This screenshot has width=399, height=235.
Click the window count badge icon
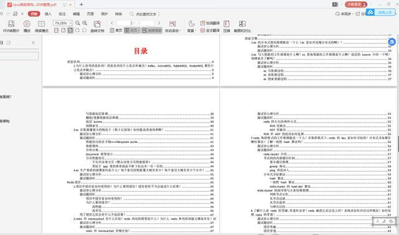pyautogui.click(x=335, y=4)
